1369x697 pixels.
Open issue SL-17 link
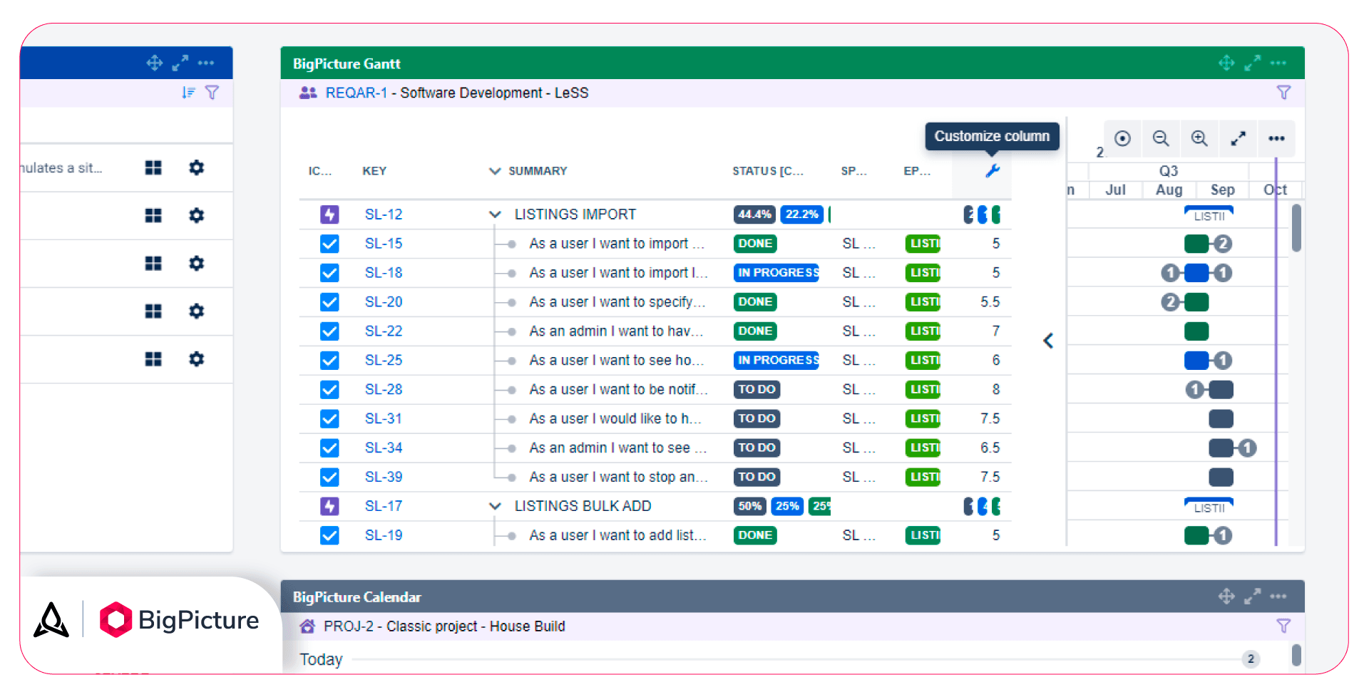pyautogui.click(x=384, y=506)
